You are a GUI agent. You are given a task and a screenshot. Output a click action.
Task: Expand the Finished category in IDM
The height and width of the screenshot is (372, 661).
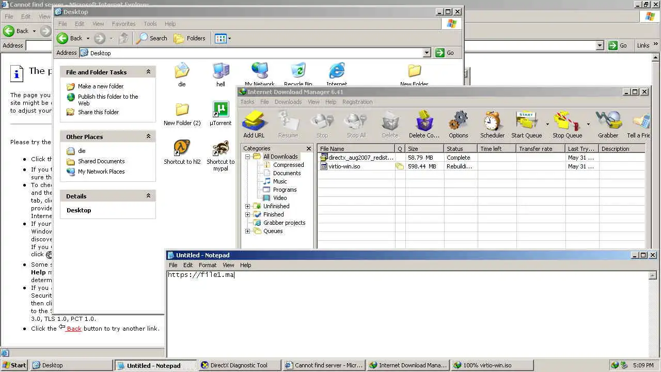tap(247, 214)
